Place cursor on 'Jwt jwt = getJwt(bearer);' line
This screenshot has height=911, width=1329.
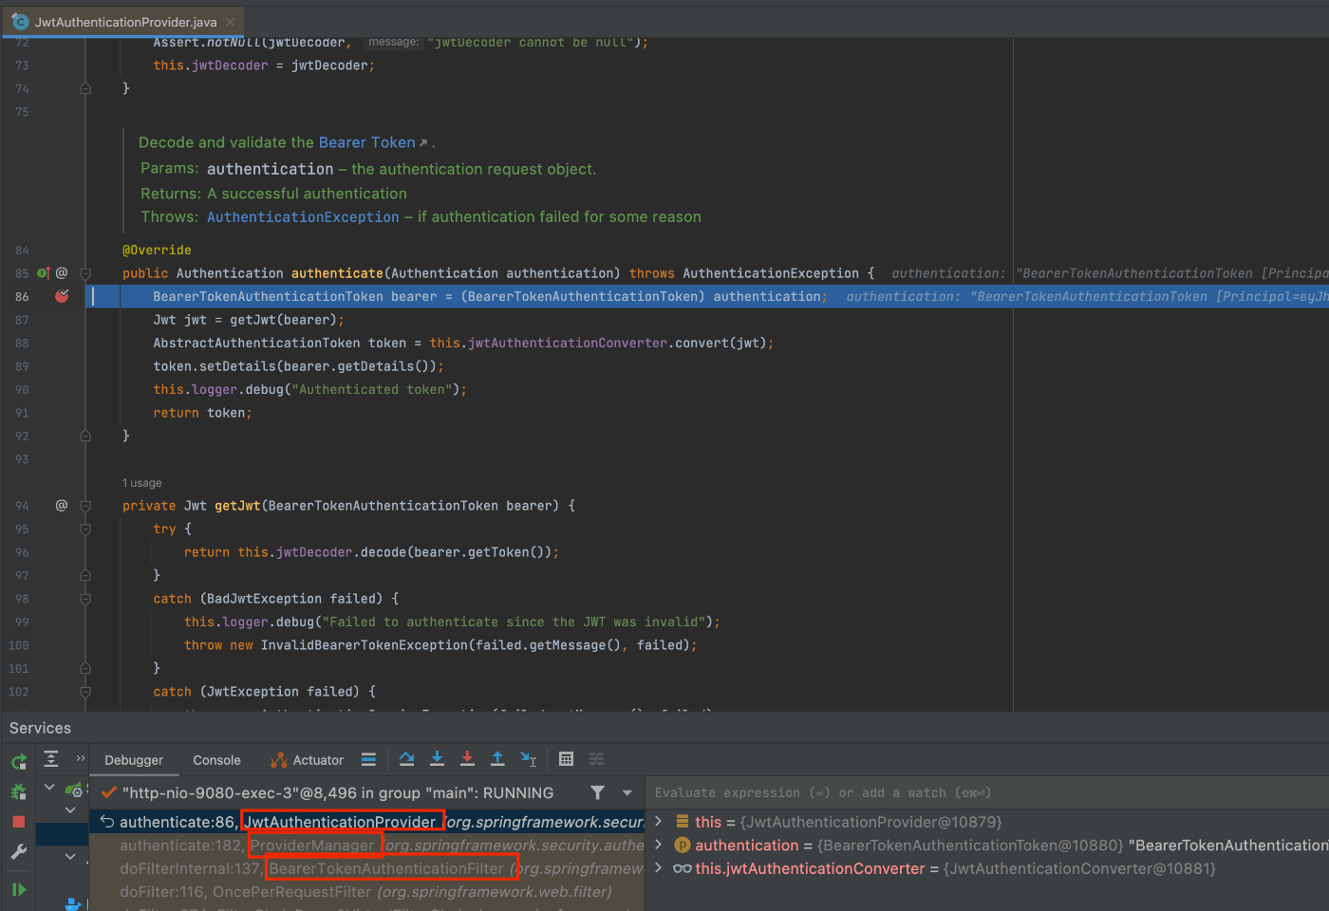point(249,320)
